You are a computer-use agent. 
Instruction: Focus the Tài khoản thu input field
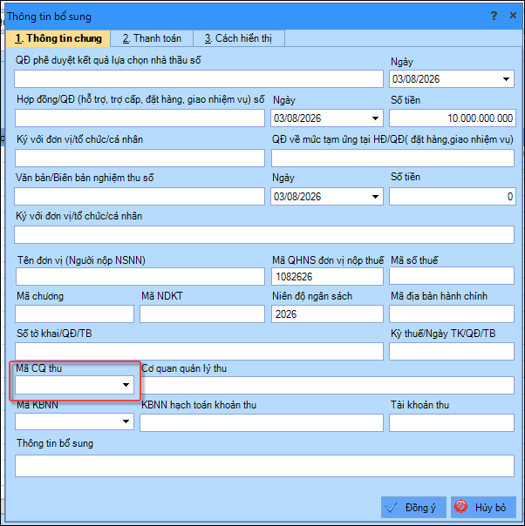452,422
